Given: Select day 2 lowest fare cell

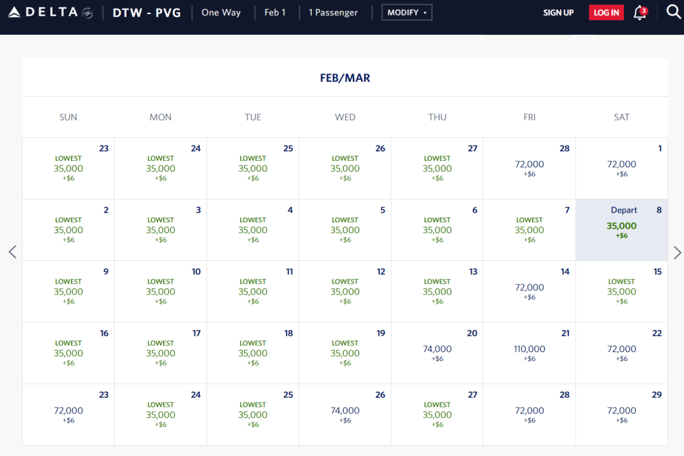Looking at the screenshot, I should point(68,230).
